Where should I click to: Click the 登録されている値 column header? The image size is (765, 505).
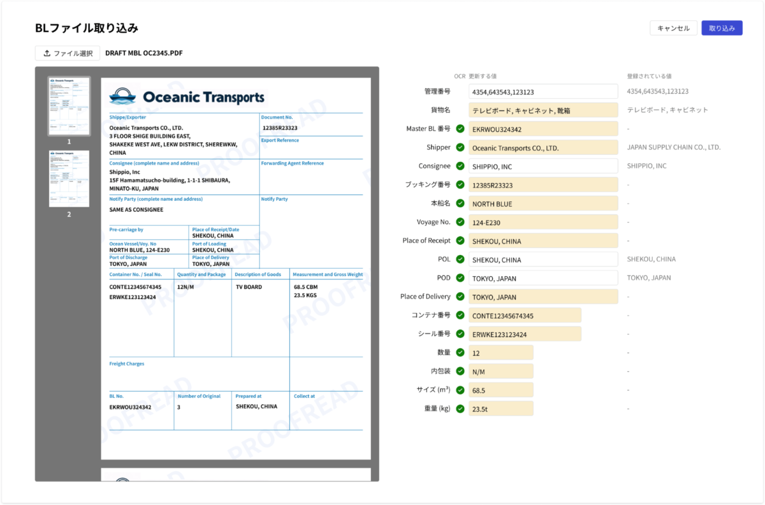pos(648,76)
